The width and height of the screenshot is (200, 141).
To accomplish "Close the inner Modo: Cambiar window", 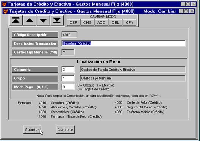I will pyautogui.click(x=192, y=11).
